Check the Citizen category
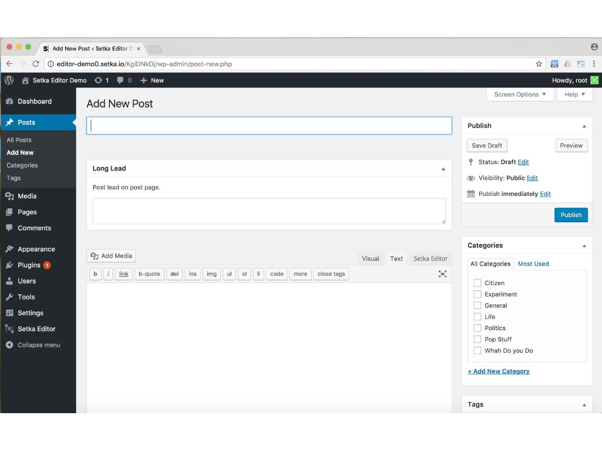602x451 pixels. pos(477,283)
